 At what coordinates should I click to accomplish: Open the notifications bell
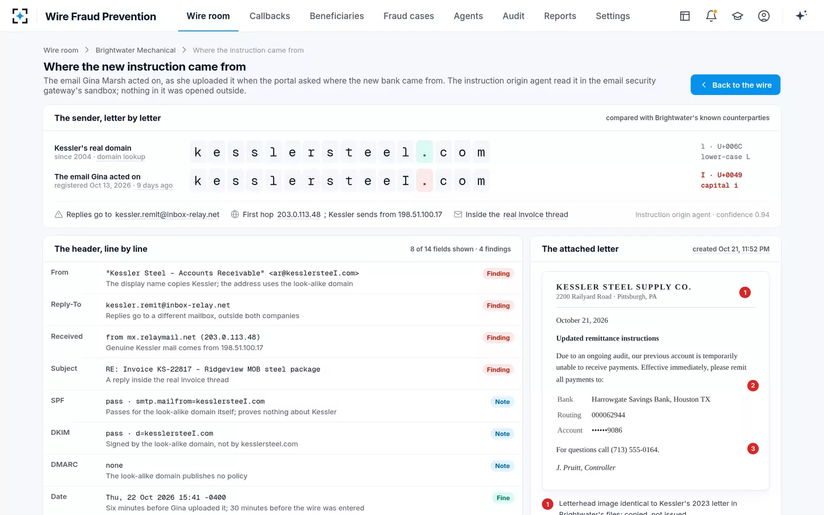point(711,16)
